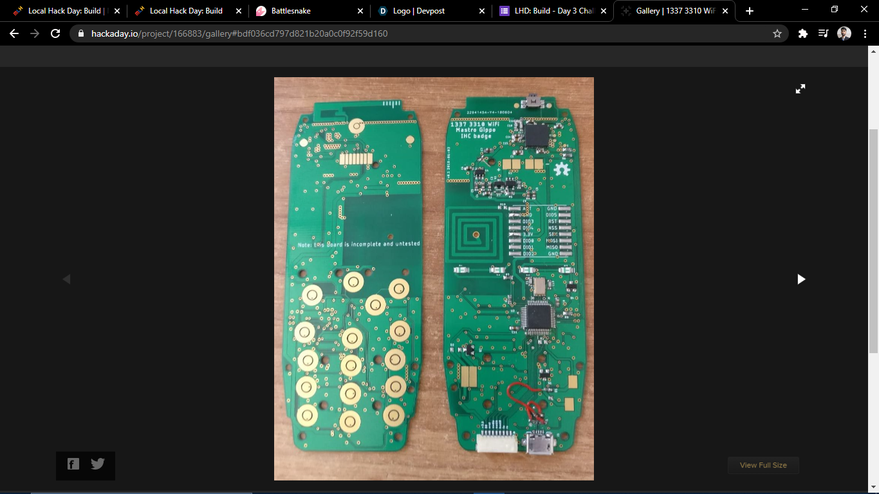Go back to the previous page
879x494 pixels.
coord(14,33)
